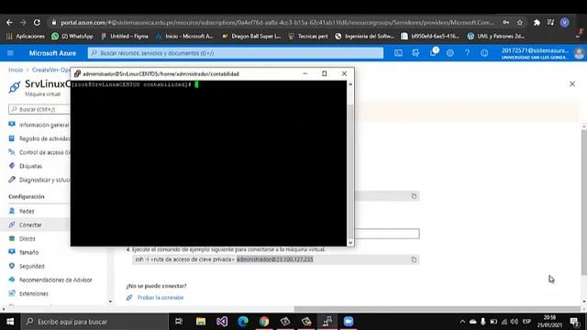Image resolution: width=587 pixels, height=330 pixels.
Task: Focus the Azure global search box
Action: coord(236,53)
